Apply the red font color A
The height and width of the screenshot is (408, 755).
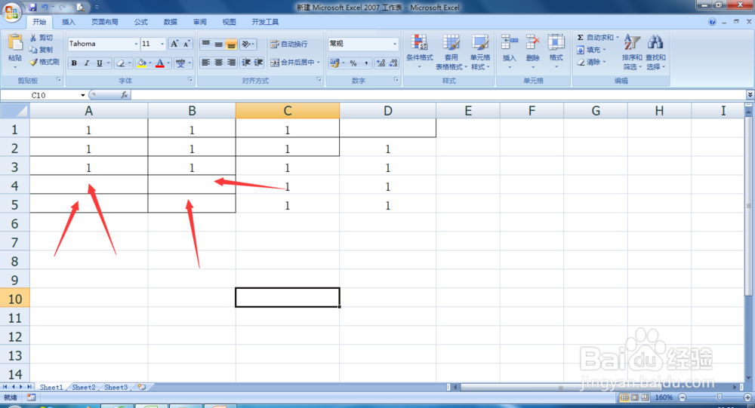click(160, 63)
